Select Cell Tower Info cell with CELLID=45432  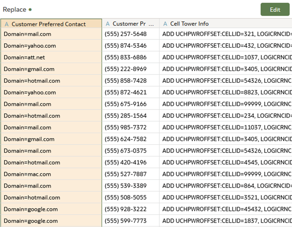pyautogui.click(x=226, y=209)
